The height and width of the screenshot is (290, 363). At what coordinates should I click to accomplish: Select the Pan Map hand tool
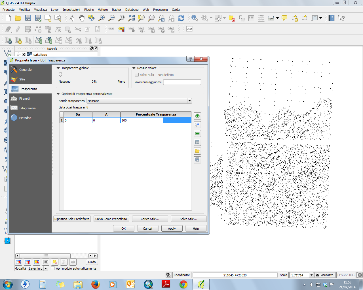pos(82,18)
